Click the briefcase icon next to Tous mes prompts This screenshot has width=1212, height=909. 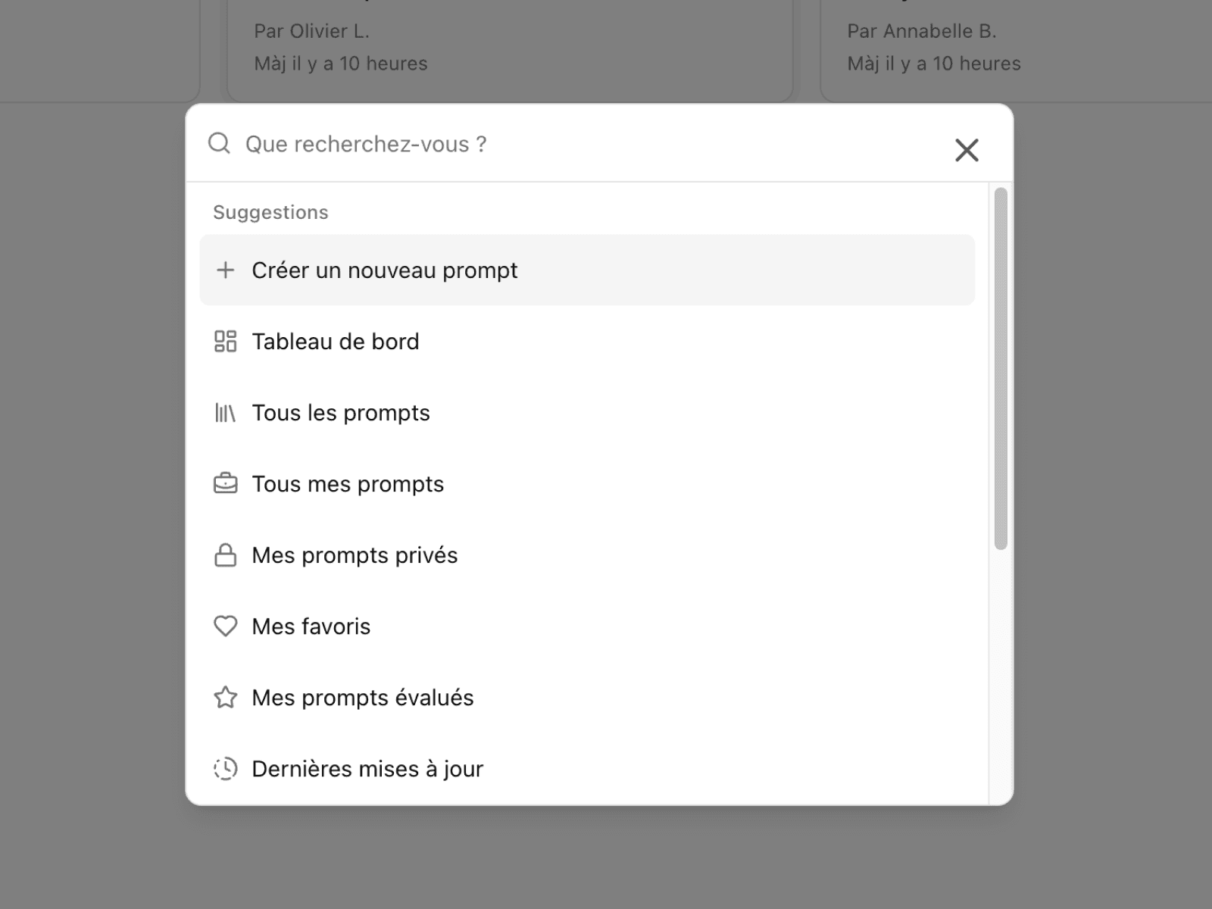[226, 483]
